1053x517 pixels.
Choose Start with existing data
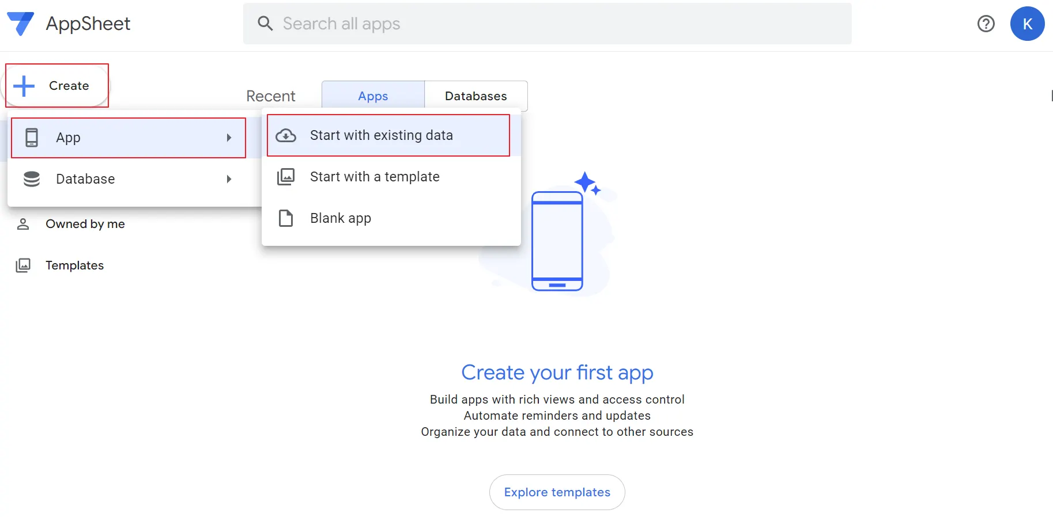381,135
